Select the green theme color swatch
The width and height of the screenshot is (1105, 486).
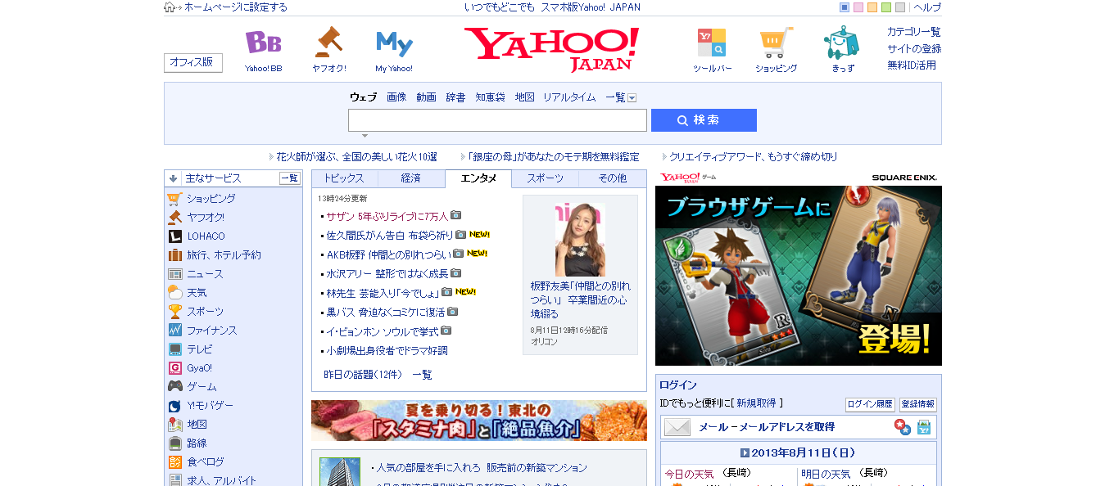pos(886,7)
